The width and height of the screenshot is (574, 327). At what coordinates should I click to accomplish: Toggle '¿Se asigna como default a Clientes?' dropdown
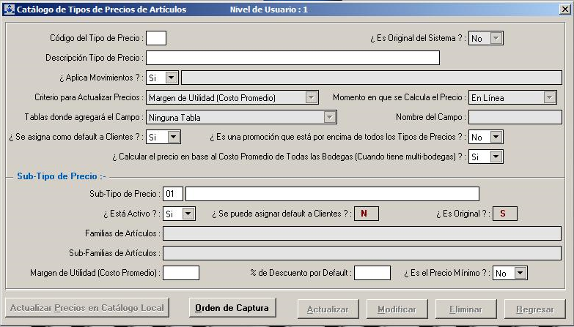click(x=173, y=137)
